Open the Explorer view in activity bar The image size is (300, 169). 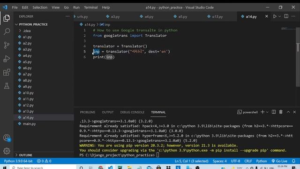click(7, 18)
